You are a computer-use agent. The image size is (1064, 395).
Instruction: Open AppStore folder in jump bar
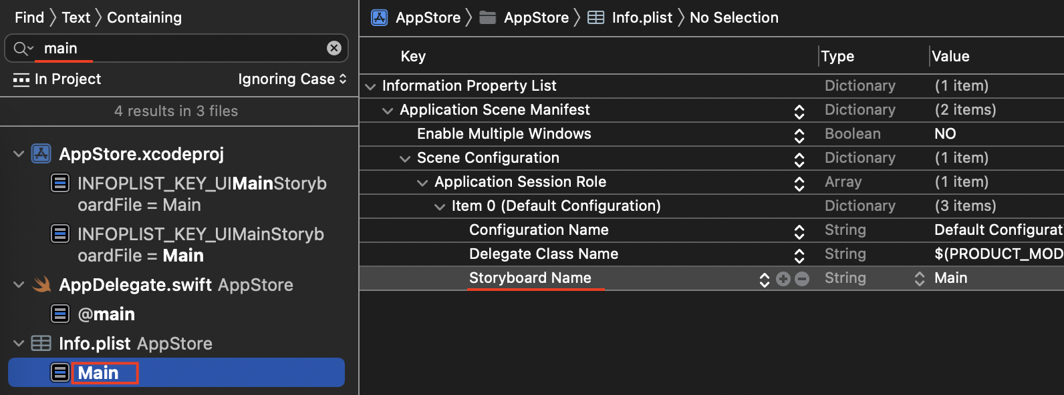pyautogui.click(x=536, y=17)
